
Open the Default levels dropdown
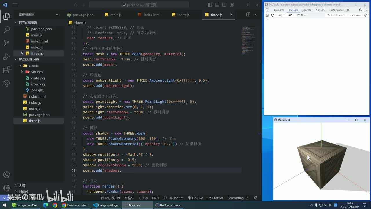pos(336,15)
